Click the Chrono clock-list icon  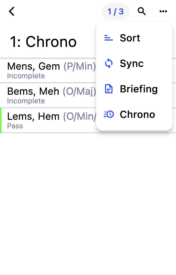(x=109, y=114)
